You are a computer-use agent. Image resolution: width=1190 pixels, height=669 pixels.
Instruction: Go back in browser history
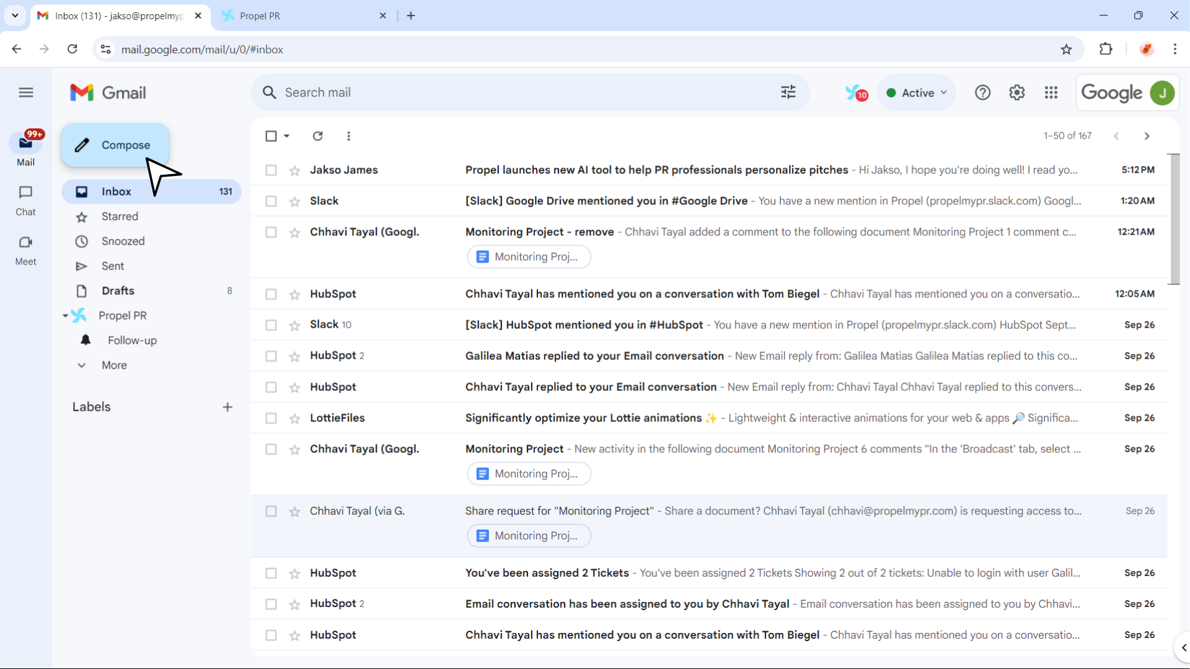coord(17,49)
